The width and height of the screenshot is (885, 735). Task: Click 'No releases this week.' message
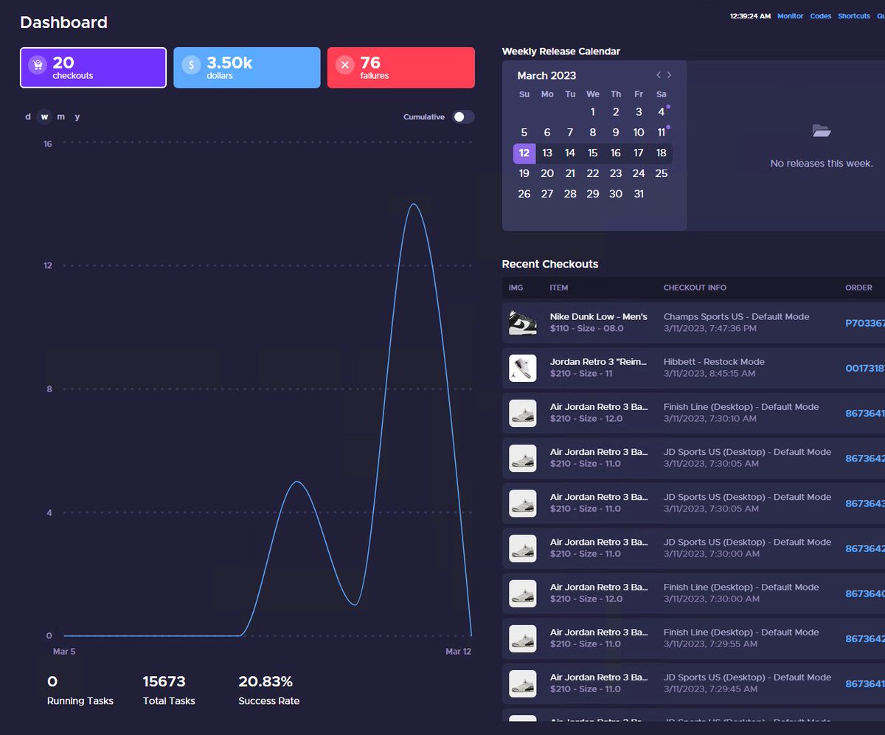(x=822, y=164)
